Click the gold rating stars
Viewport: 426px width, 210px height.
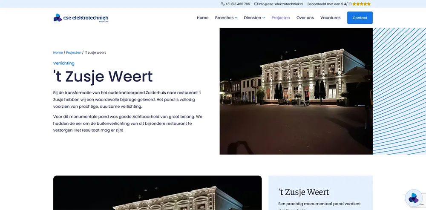coord(362,4)
